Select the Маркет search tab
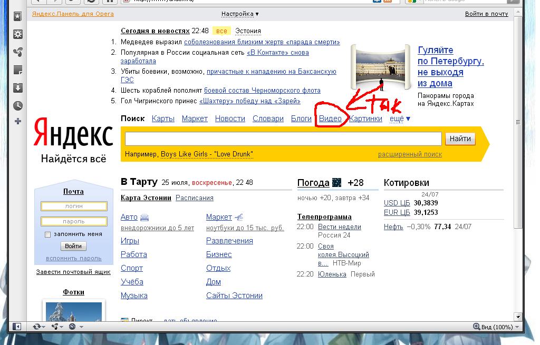 (195, 119)
